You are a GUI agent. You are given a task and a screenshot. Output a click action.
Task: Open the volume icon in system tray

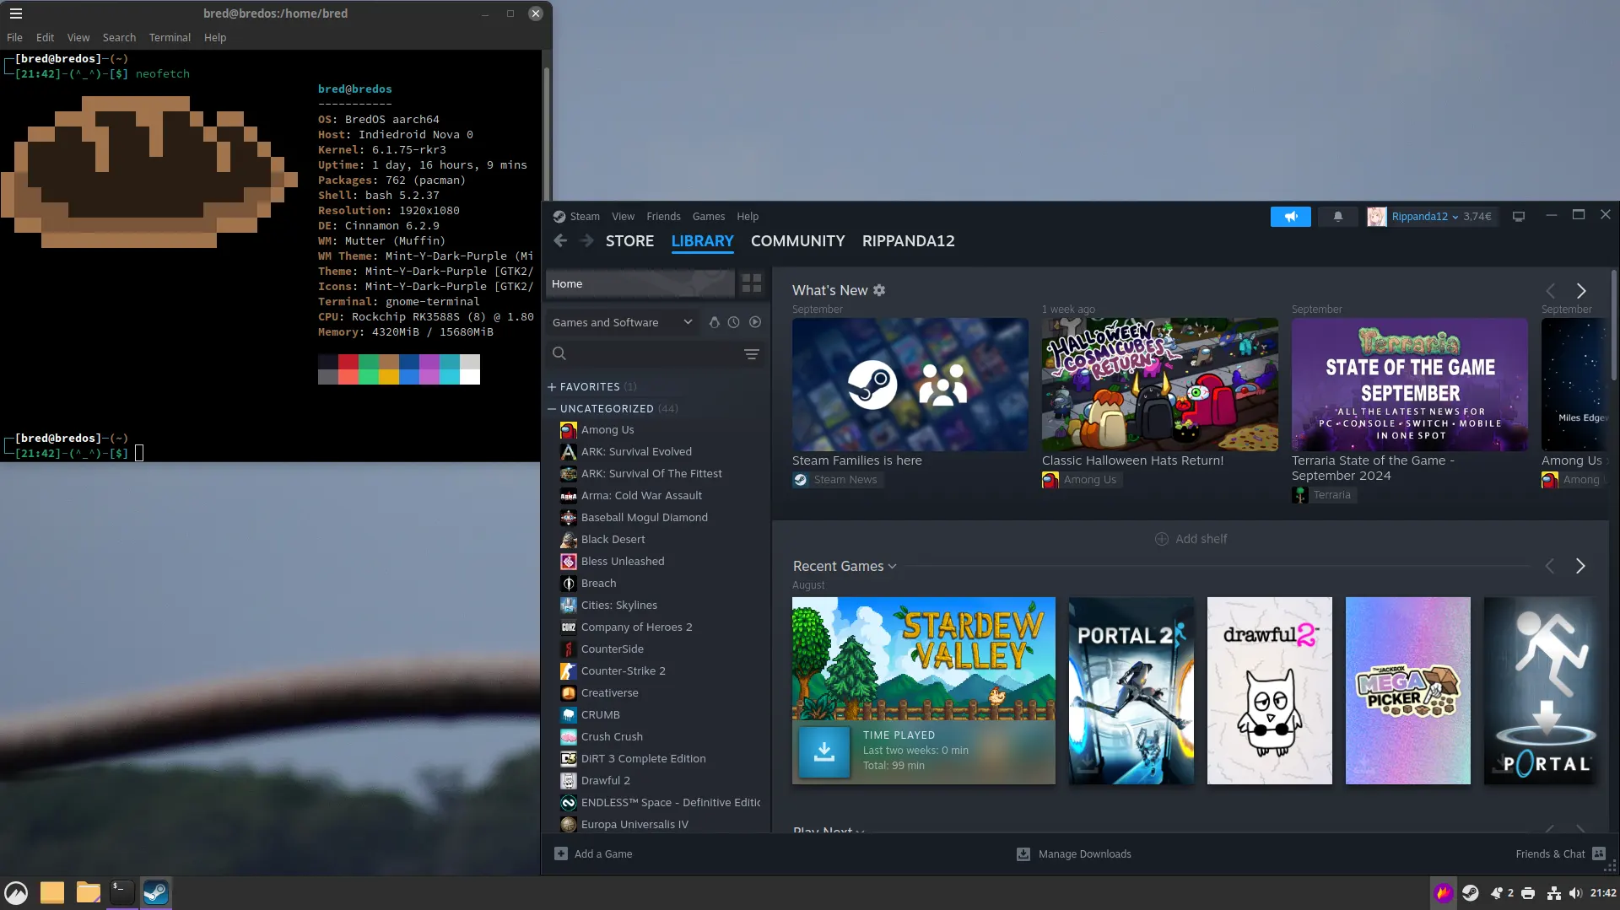1574,893
